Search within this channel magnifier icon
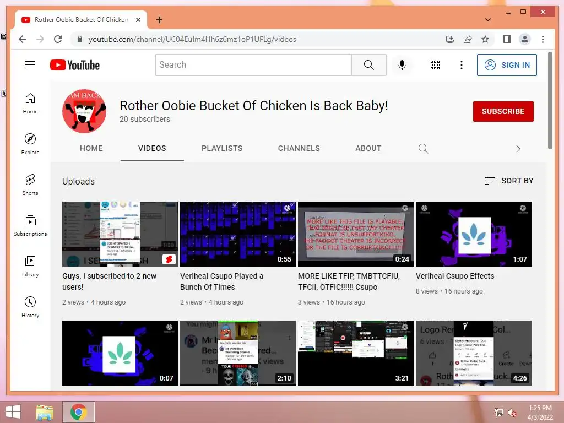The image size is (564, 423). [x=424, y=148]
